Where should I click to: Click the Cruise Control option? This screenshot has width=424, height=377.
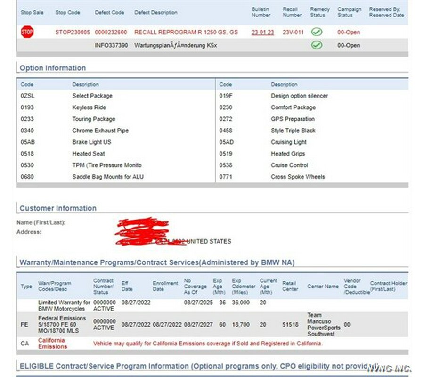point(289,165)
